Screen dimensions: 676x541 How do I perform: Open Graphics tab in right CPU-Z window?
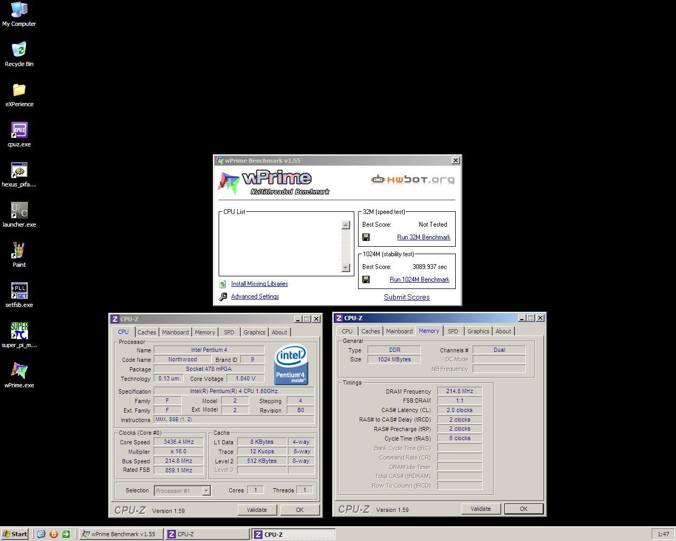pyautogui.click(x=478, y=331)
